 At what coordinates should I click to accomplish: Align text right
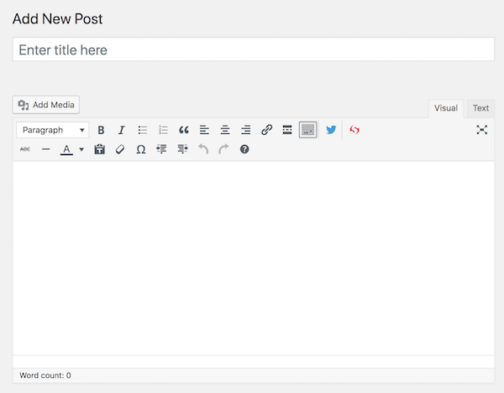click(x=246, y=130)
